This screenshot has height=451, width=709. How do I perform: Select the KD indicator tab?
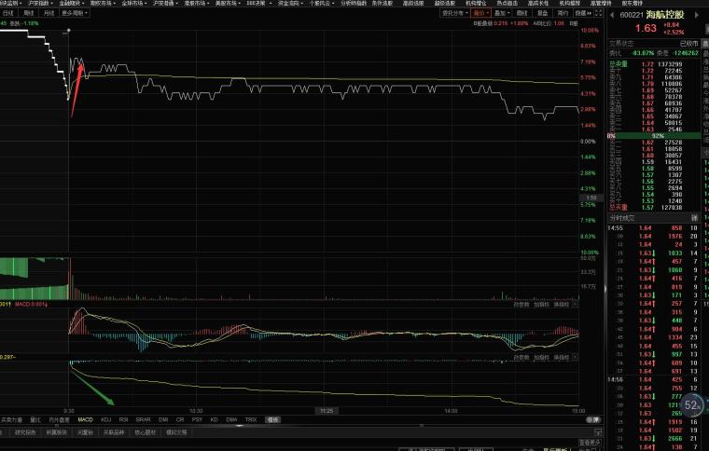(x=215, y=420)
